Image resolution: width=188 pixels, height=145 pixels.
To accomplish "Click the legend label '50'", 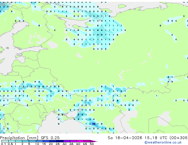I will point(92,144).
